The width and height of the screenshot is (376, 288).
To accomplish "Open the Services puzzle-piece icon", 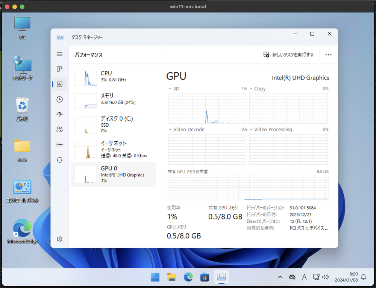I will (x=59, y=159).
